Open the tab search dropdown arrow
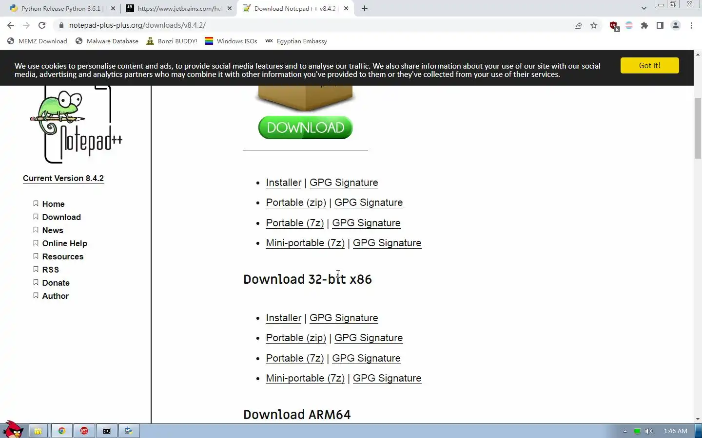The image size is (702, 438). click(x=644, y=8)
